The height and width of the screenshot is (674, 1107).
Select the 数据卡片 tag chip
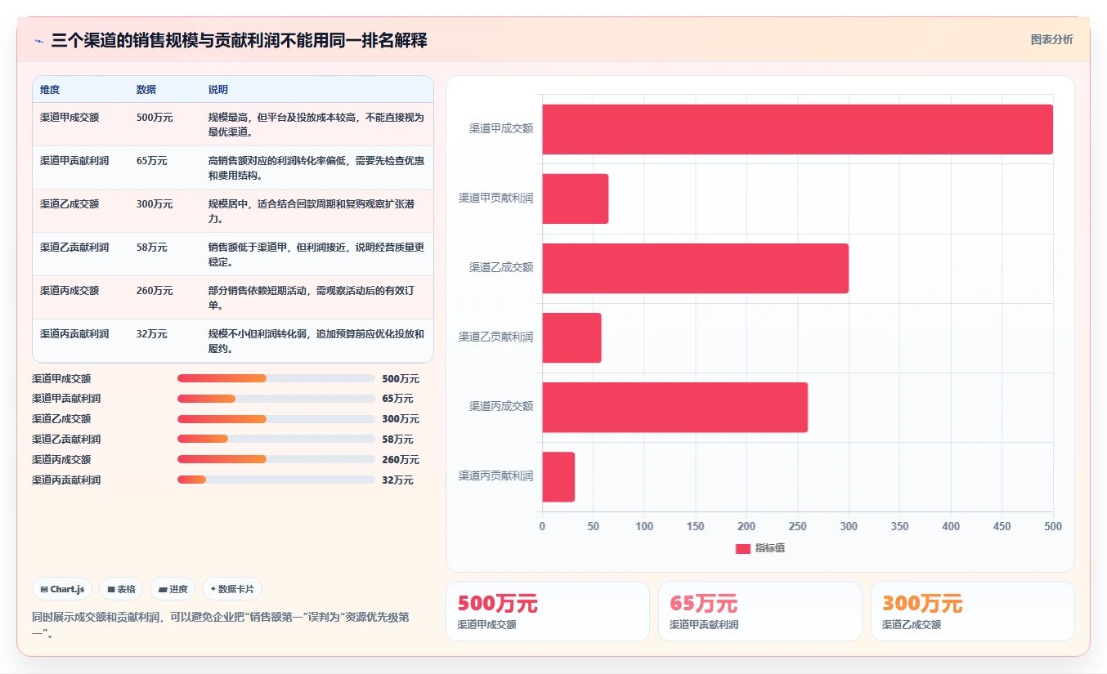coord(232,589)
